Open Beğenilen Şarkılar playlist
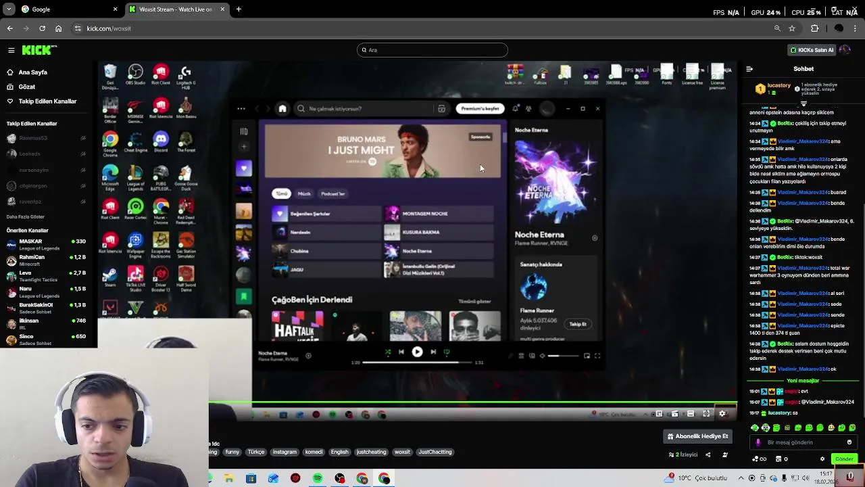This screenshot has width=865, height=487. [326, 214]
